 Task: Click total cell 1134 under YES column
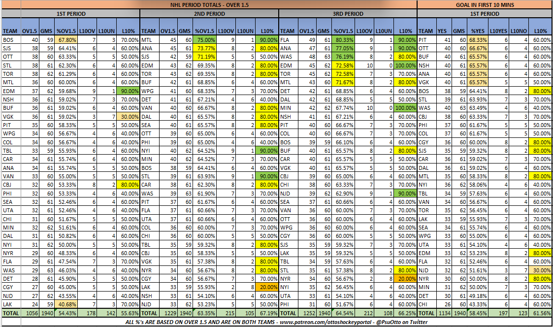click(444, 313)
